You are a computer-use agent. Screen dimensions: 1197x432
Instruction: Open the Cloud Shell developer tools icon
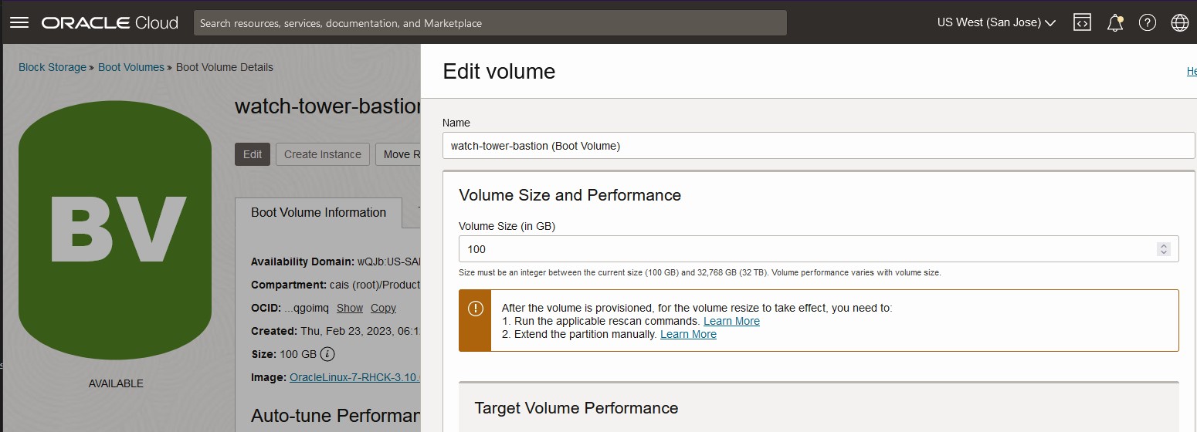pos(1082,22)
